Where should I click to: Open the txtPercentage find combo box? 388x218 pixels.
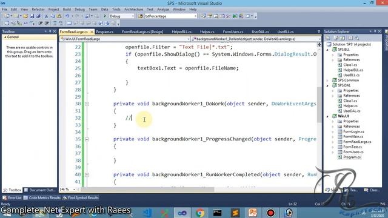pyautogui.click(x=195, y=16)
